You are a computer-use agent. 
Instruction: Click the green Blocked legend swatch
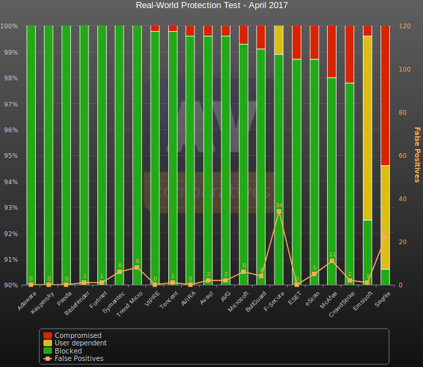click(47, 351)
